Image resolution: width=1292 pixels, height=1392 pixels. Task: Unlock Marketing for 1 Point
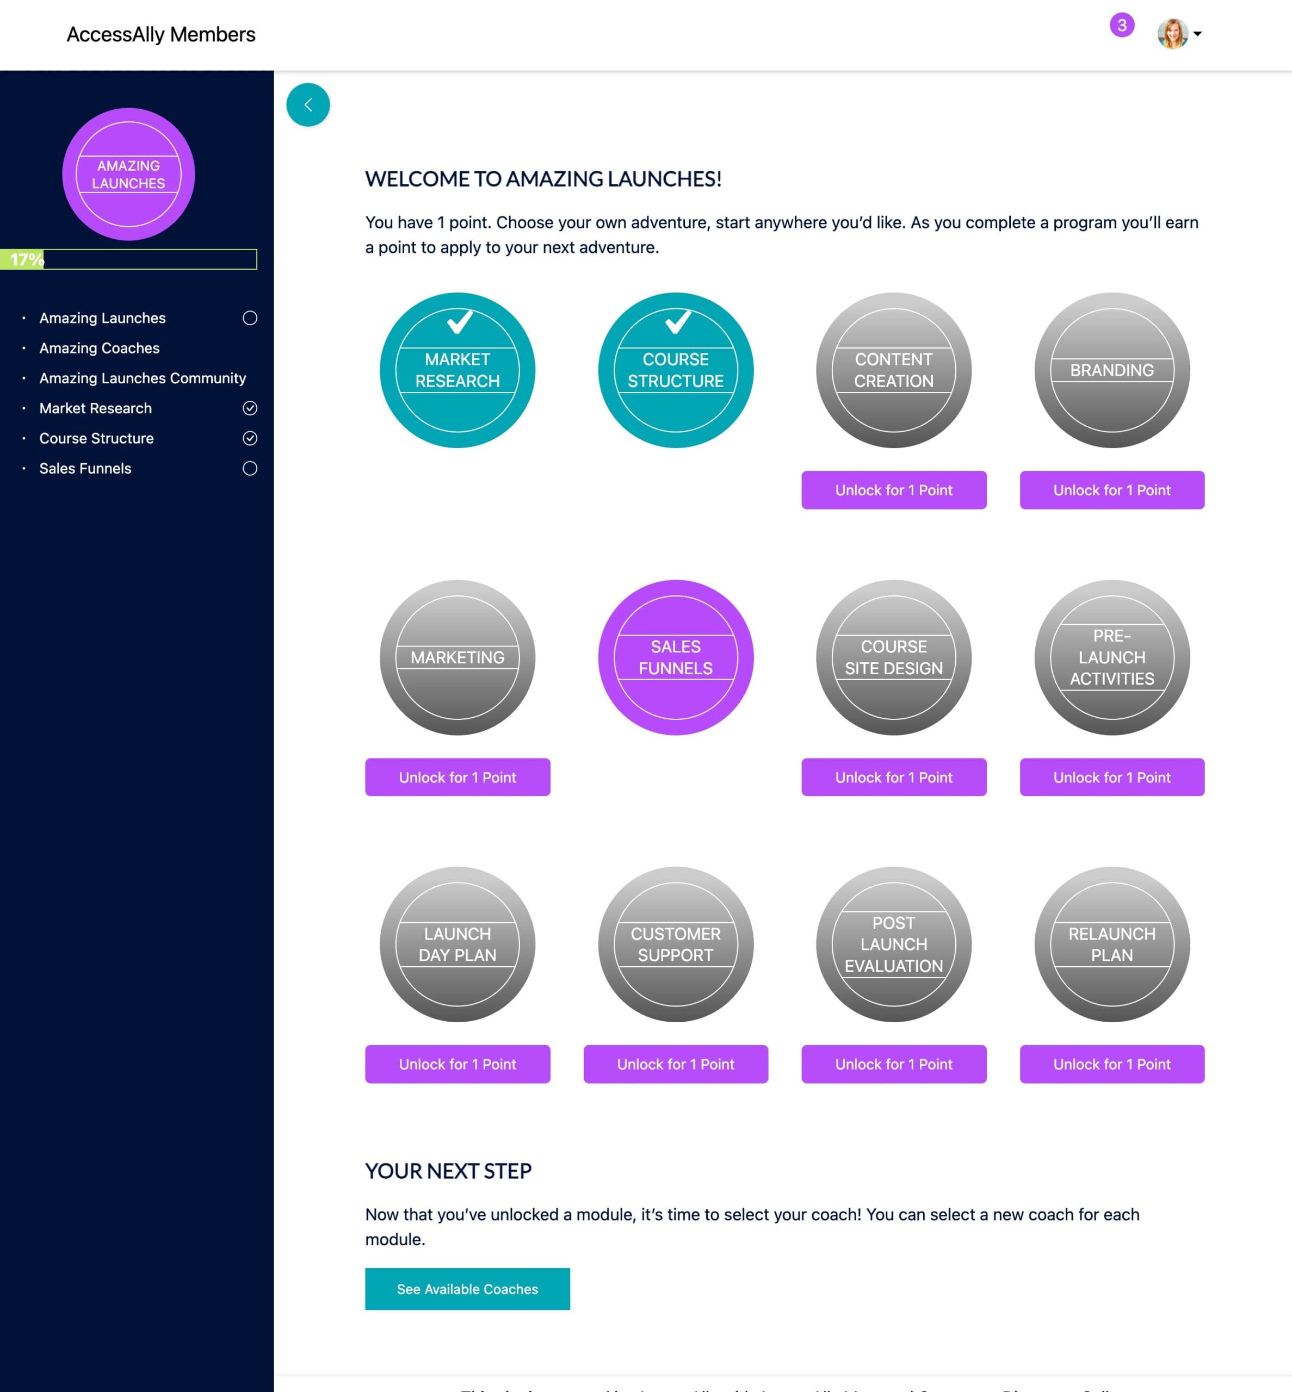[x=458, y=777]
